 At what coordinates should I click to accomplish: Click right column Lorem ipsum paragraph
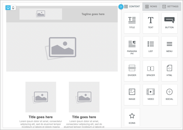click(x=84, y=124)
